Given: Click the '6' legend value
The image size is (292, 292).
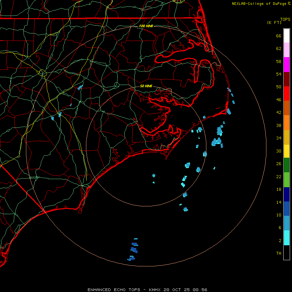Looking at the screenshot, I should click(x=280, y=228).
